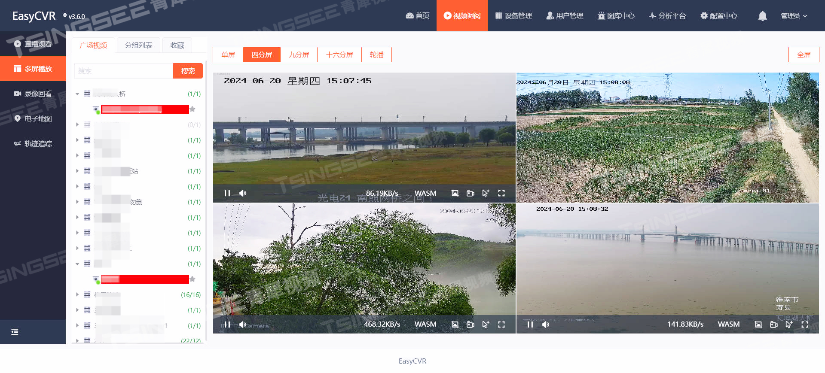Take a snapshot of the 468.32KB/s video
825x373 pixels.
[x=455, y=324]
